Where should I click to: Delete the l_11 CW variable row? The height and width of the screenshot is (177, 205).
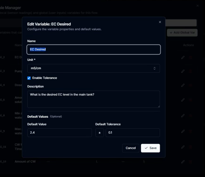(190, 147)
